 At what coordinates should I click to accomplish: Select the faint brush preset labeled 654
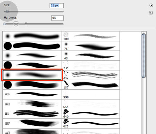click(90, 104)
